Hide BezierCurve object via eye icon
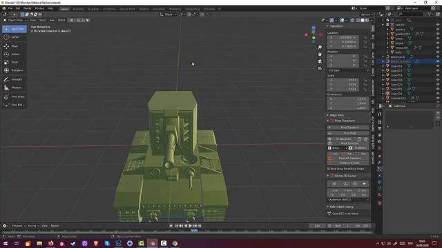The height and width of the screenshot is (248, 442). [x=438, y=56]
